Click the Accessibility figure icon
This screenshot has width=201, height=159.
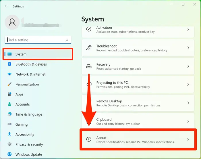tap(9, 134)
